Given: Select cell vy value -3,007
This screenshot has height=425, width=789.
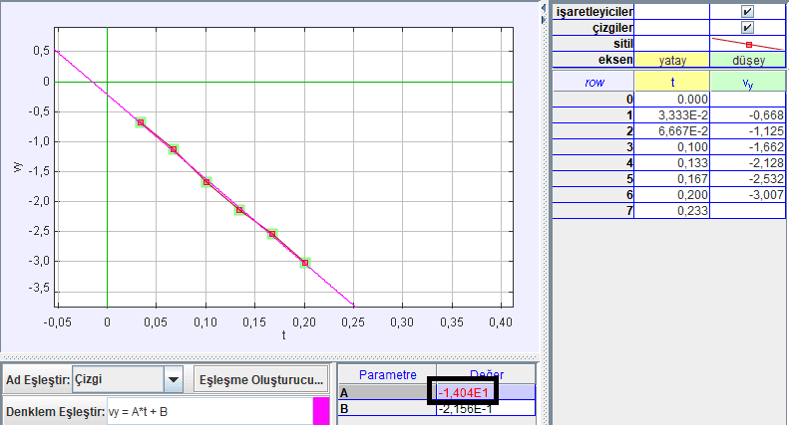Looking at the screenshot, I should click(748, 195).
